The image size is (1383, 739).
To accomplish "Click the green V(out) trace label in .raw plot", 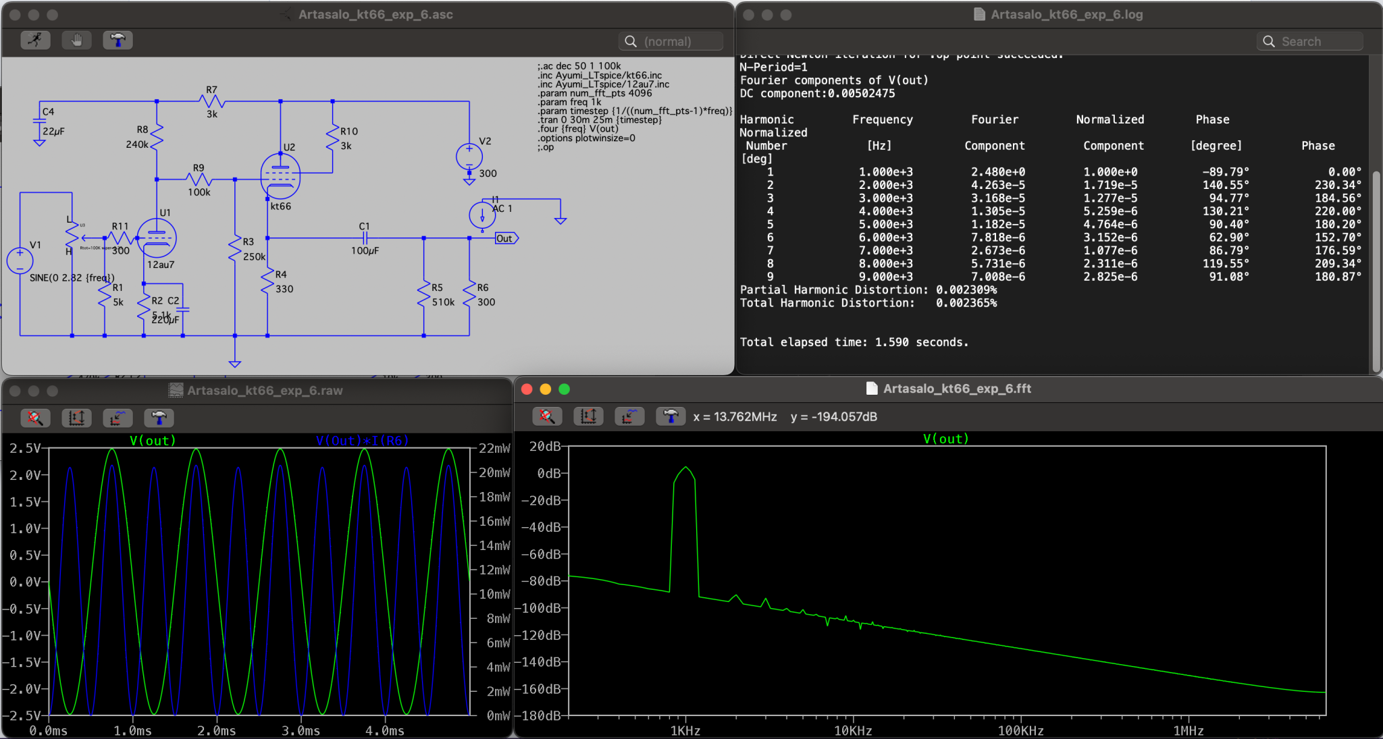I will click(x=153, y=441).
